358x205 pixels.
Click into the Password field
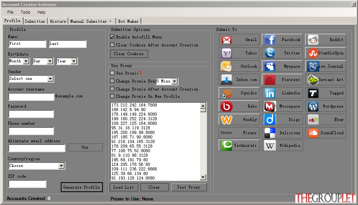31,114
